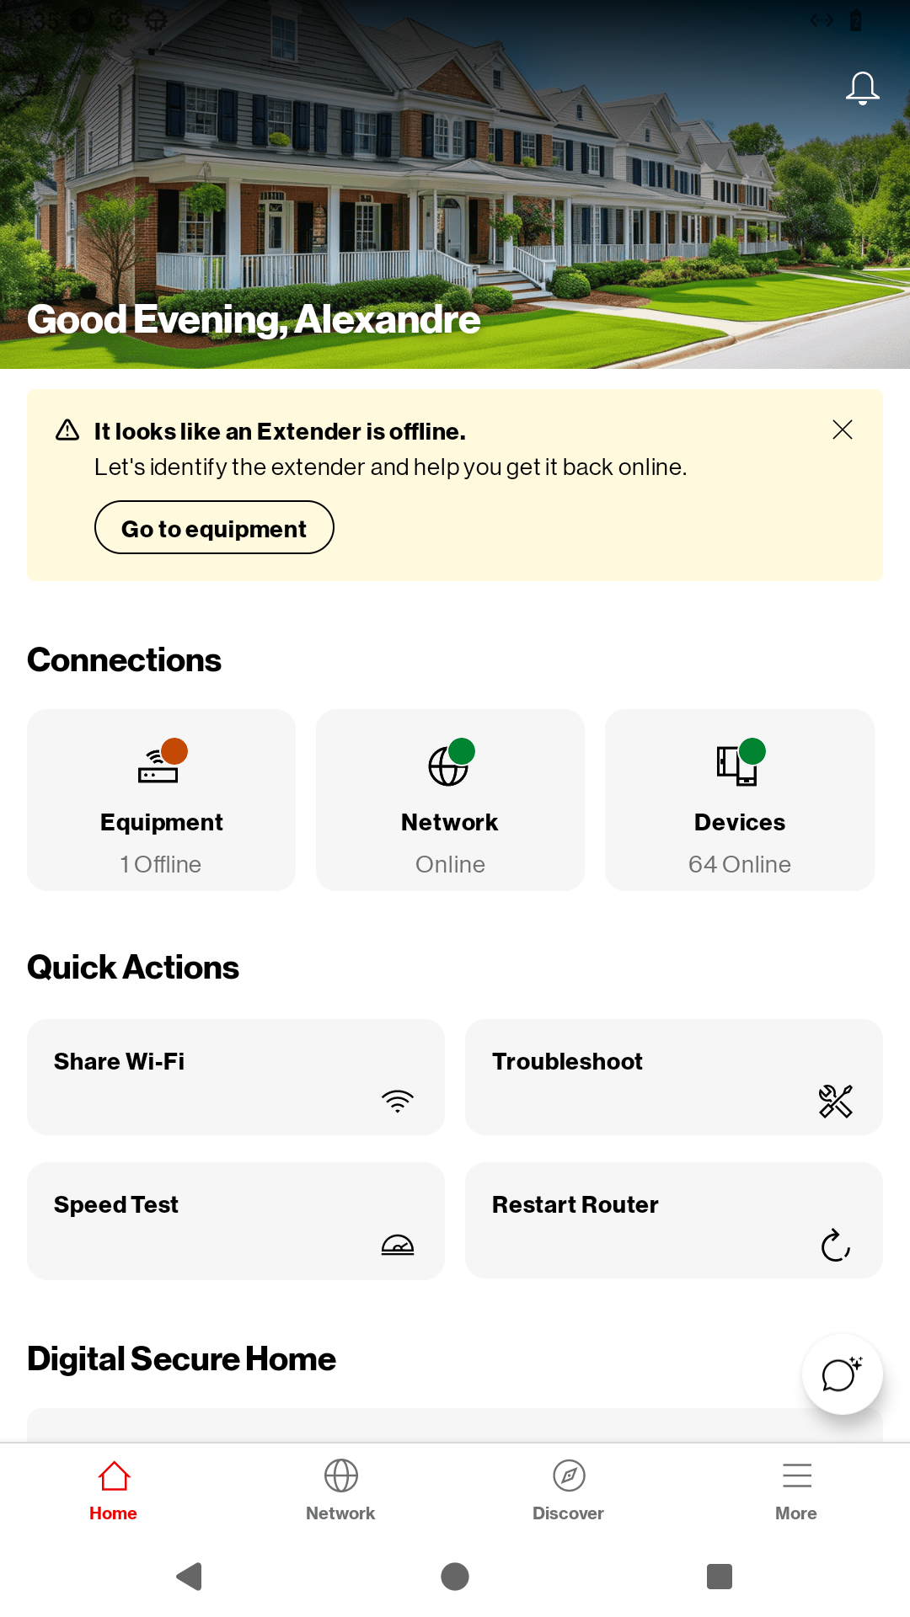Image resolution: width=910 pixels, height=1617 pixels.
Task: Open the More menu tab
Action: tap(796, 1491)
